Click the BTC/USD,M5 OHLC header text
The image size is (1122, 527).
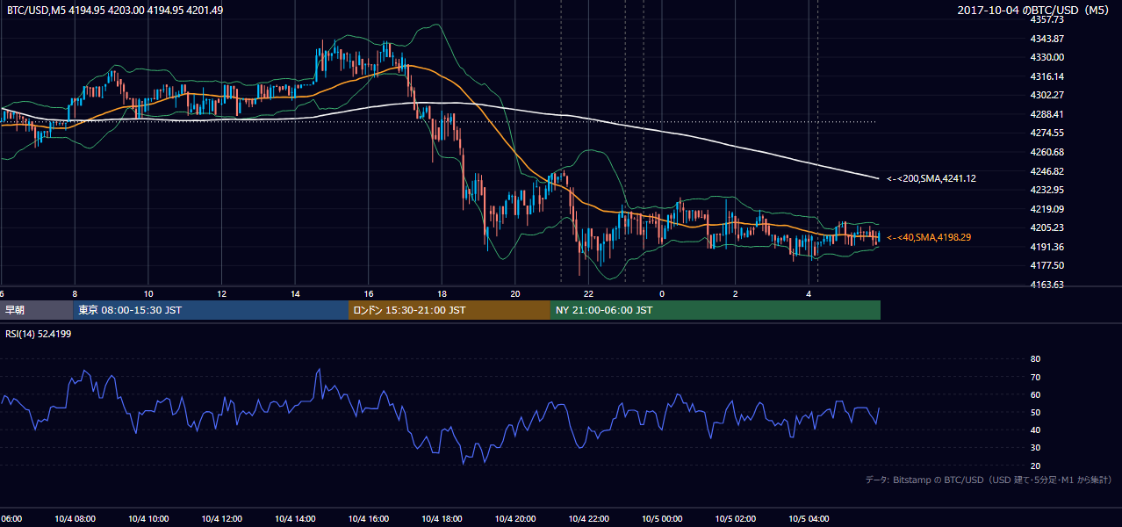click(x=115, y=11)
